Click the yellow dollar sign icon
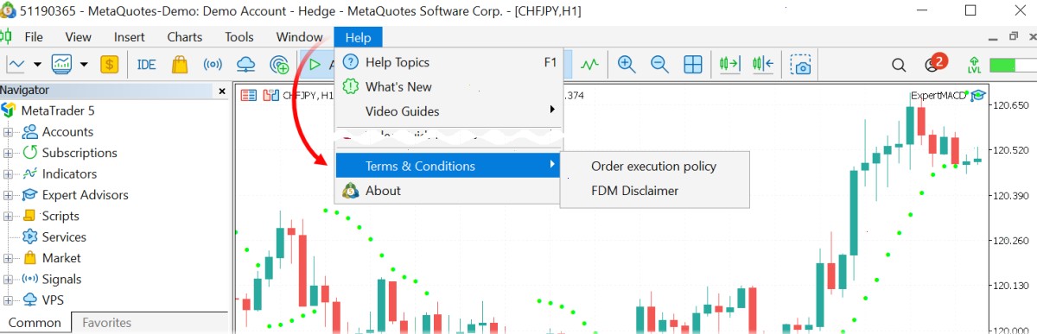The height and width of the screenshot is (334, 1037). point(110,64)
